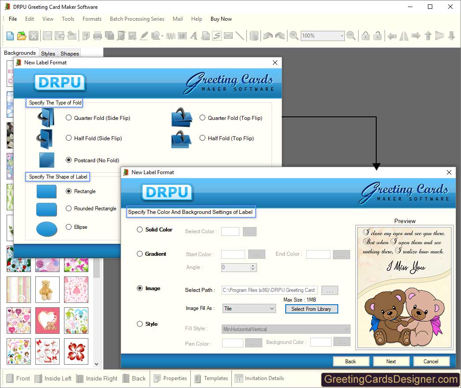
Task: Click the right arrow toolbar icon
Action: pyautogui.click(x=416, y=36)
